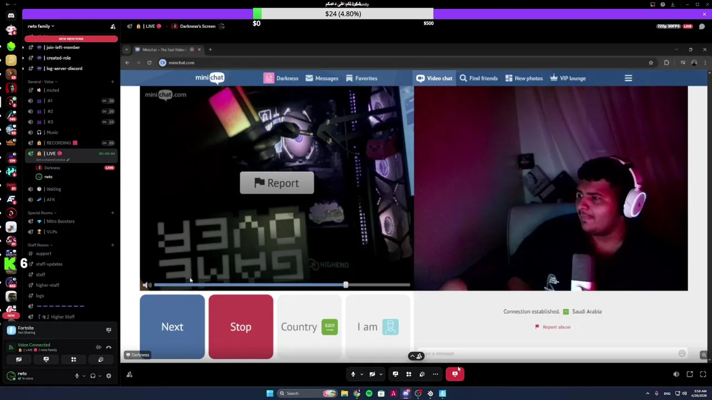Open noise suppression waveform icon in voice panel

pyautogui.click(x=98, y=347)
